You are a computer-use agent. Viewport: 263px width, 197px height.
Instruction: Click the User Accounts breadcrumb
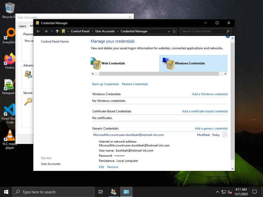pyautogui.click(x=105, y=31)
